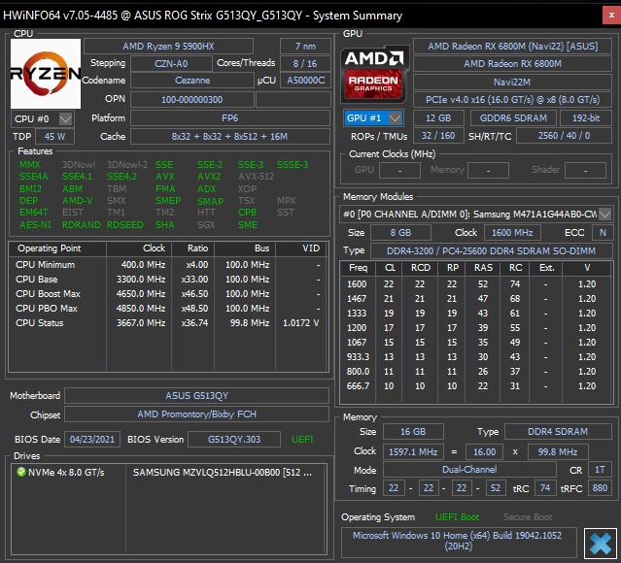Click the UEFI Boot label under Operating System

[x=457, y=517]
